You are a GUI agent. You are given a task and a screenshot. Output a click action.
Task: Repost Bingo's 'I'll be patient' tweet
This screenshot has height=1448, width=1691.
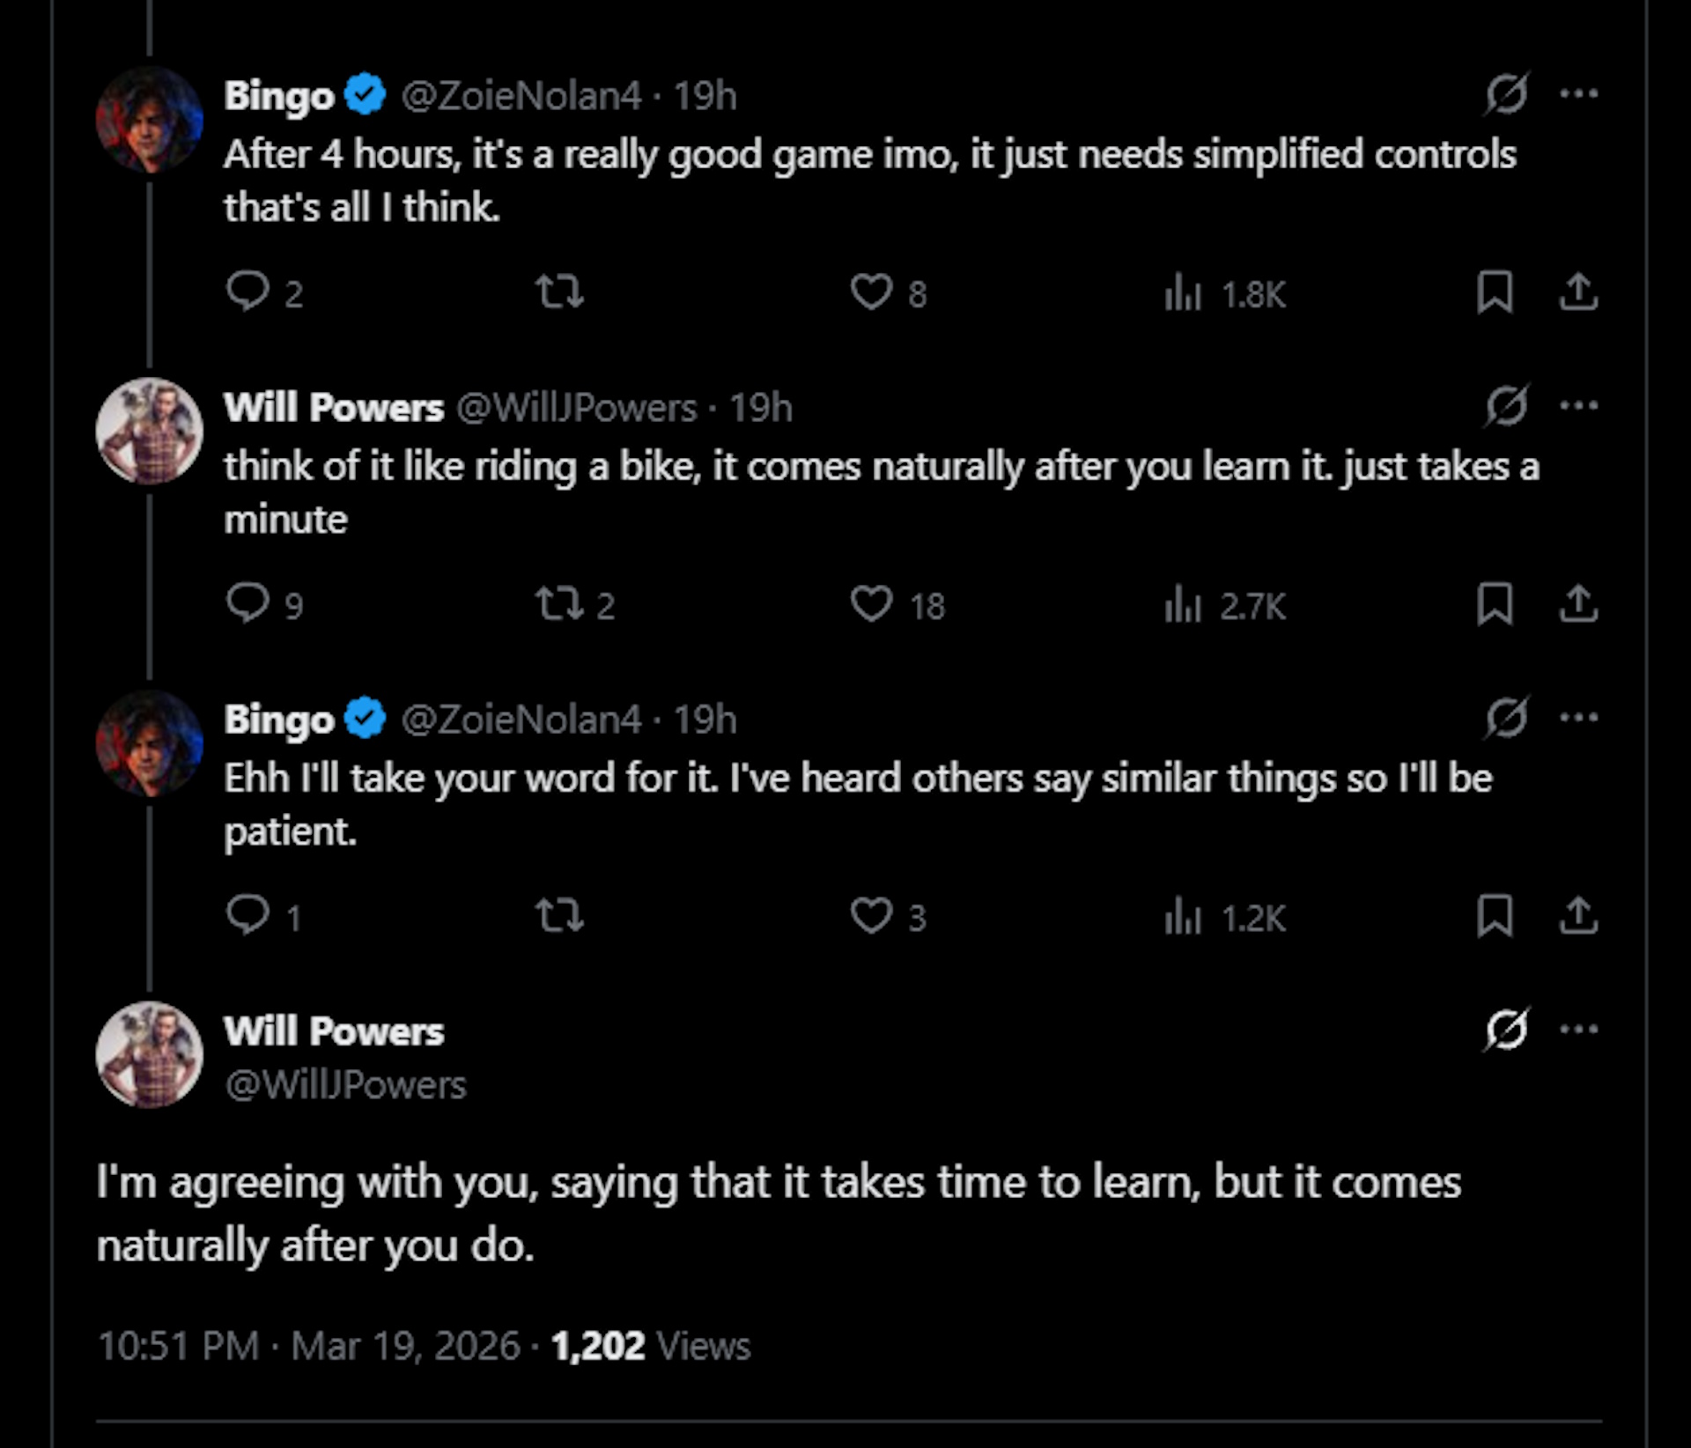[559, 916]
